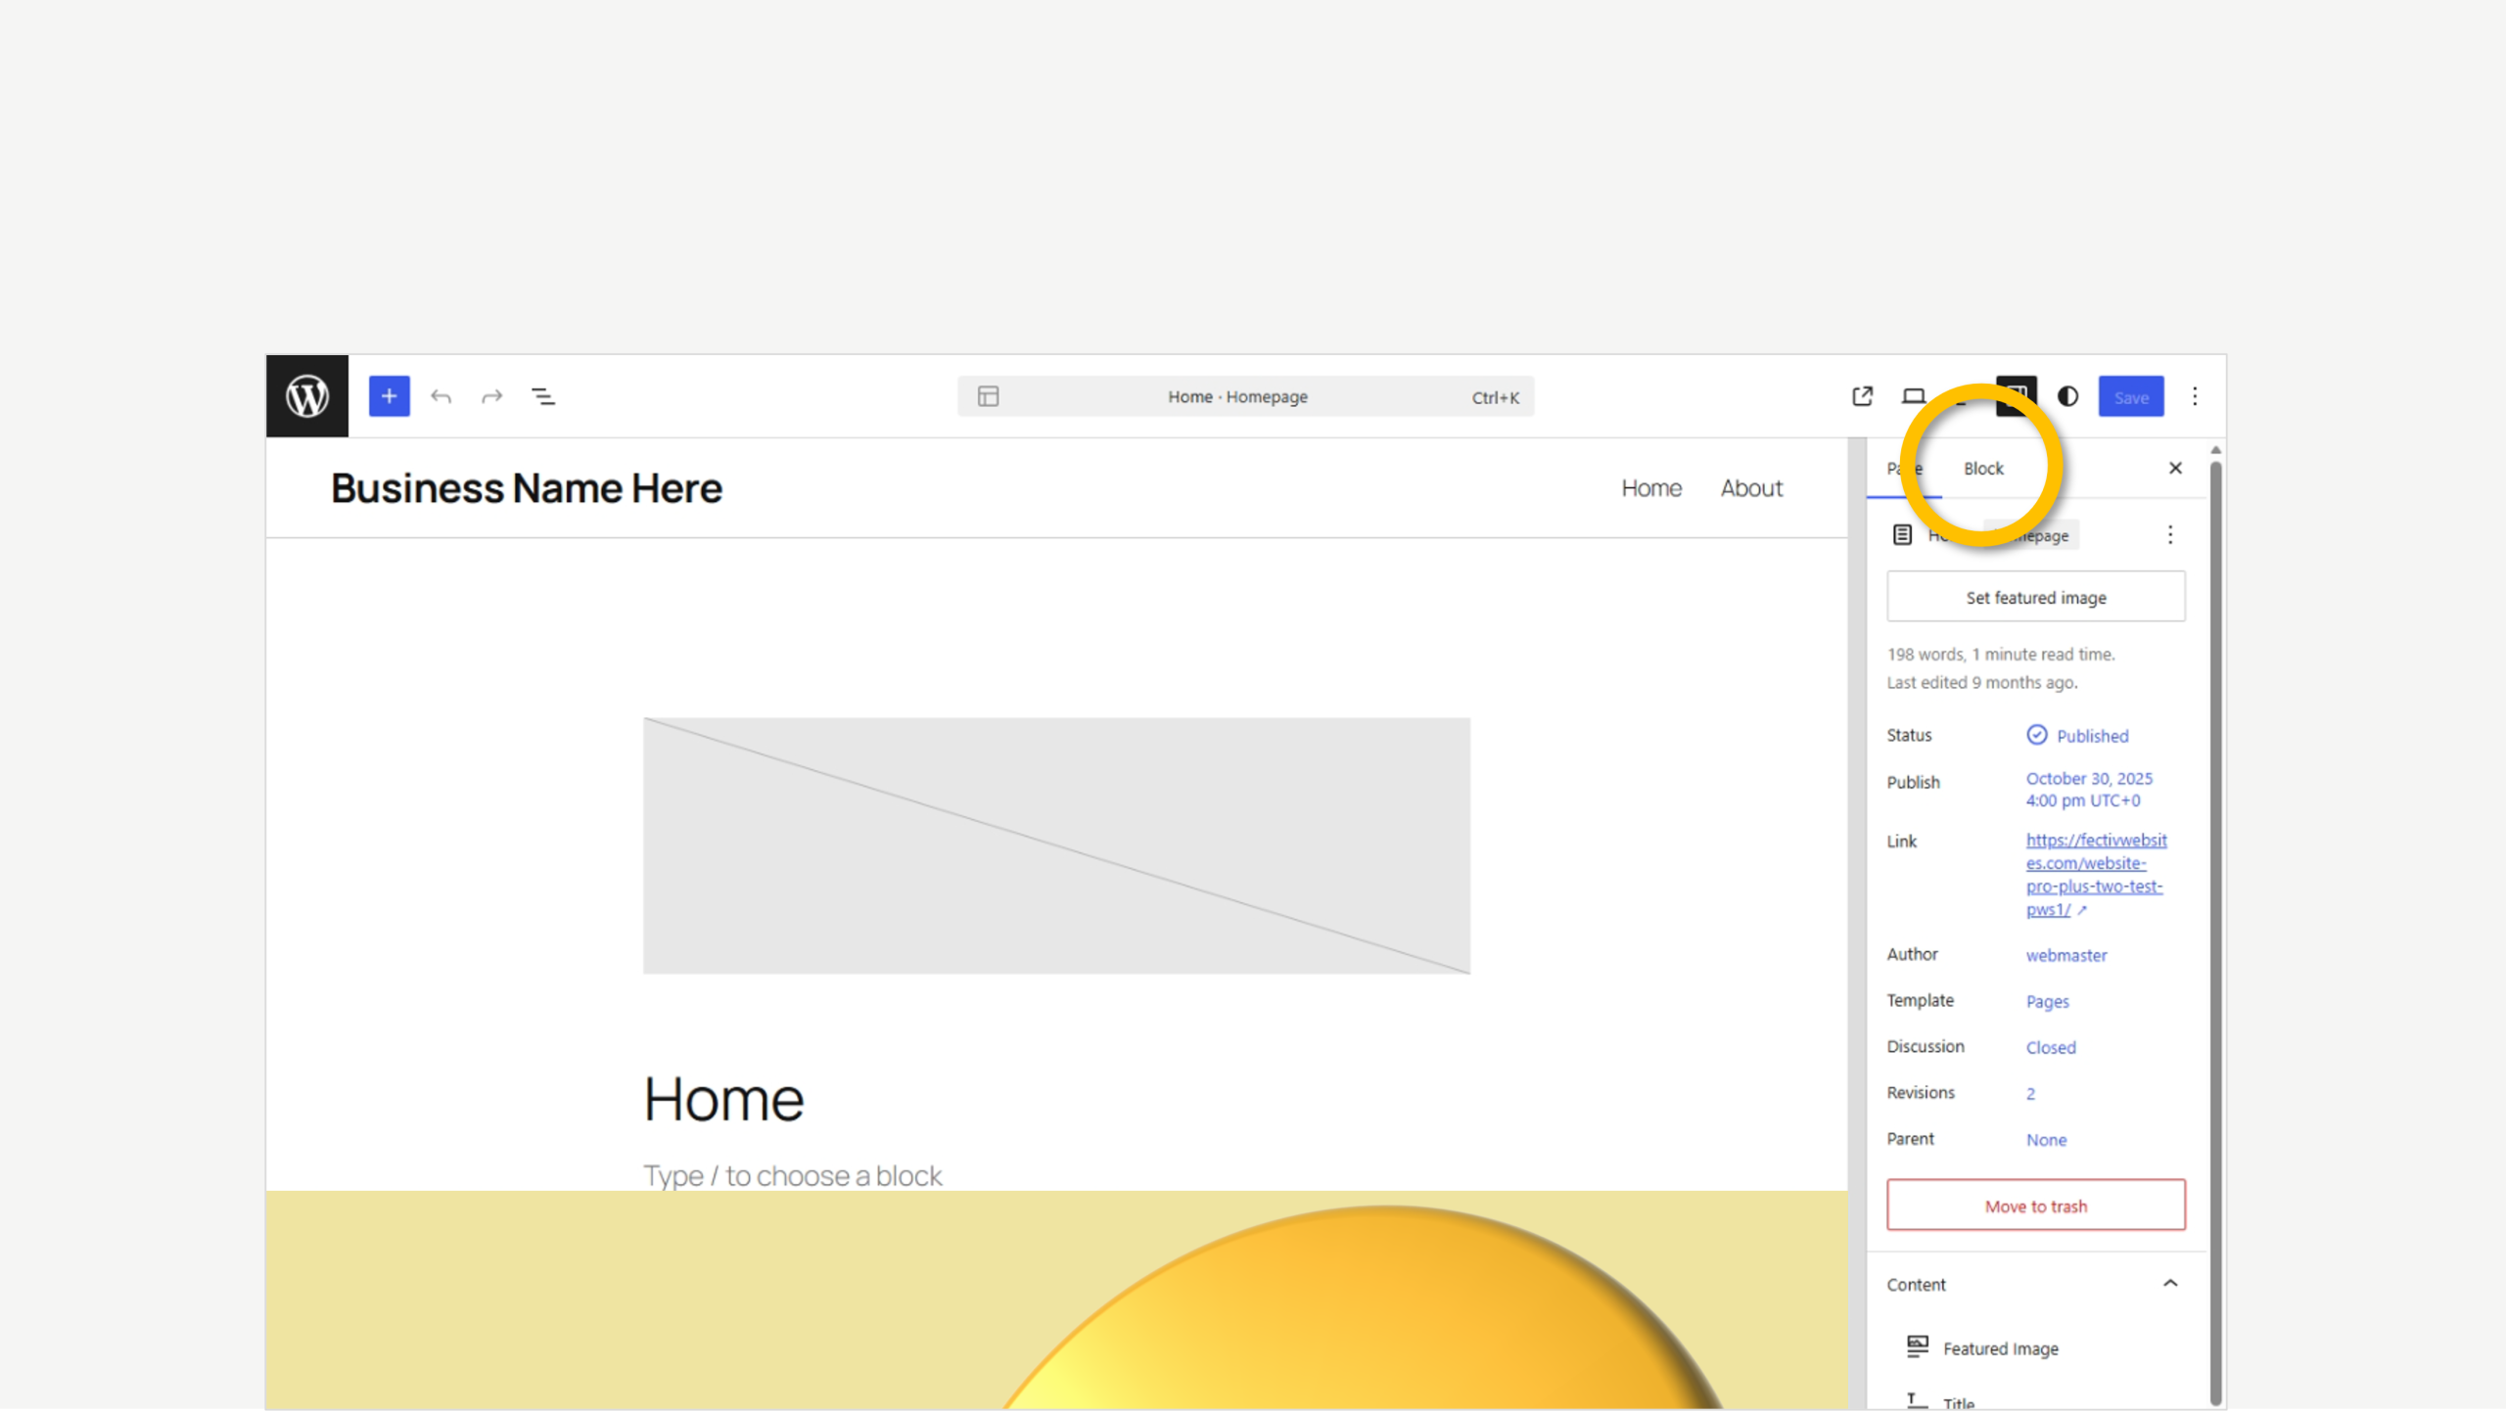Click the Home - Homepage command bar
The image size is (2506, 1411).
(1245, 396)
